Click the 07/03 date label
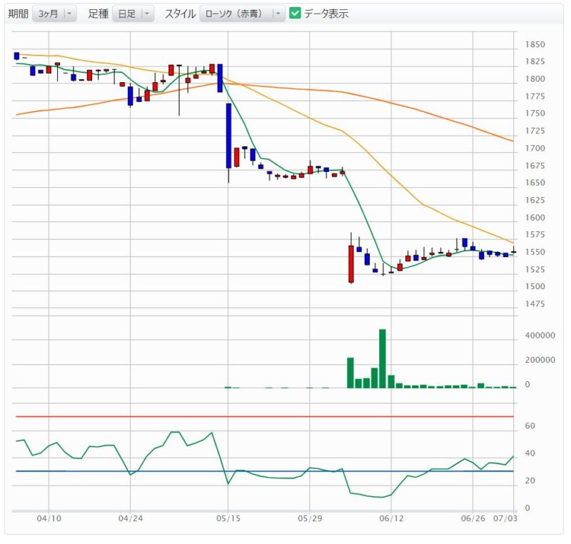This screenshot has width=571, height=544. point(505,518)
